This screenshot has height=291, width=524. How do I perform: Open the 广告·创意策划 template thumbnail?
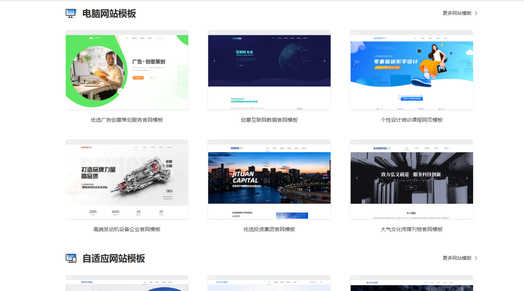pos(127,70)
